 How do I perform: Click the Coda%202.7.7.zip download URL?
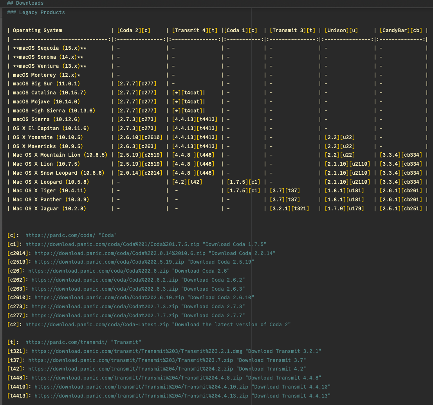click(x=105, y=315)
